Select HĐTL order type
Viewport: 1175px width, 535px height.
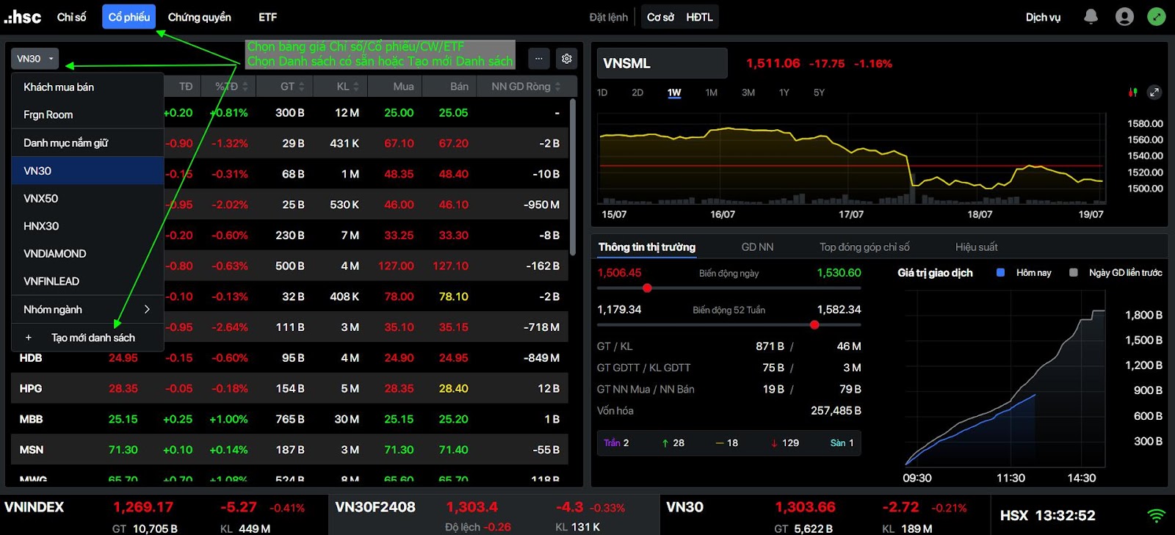click(x=699, y=17)
